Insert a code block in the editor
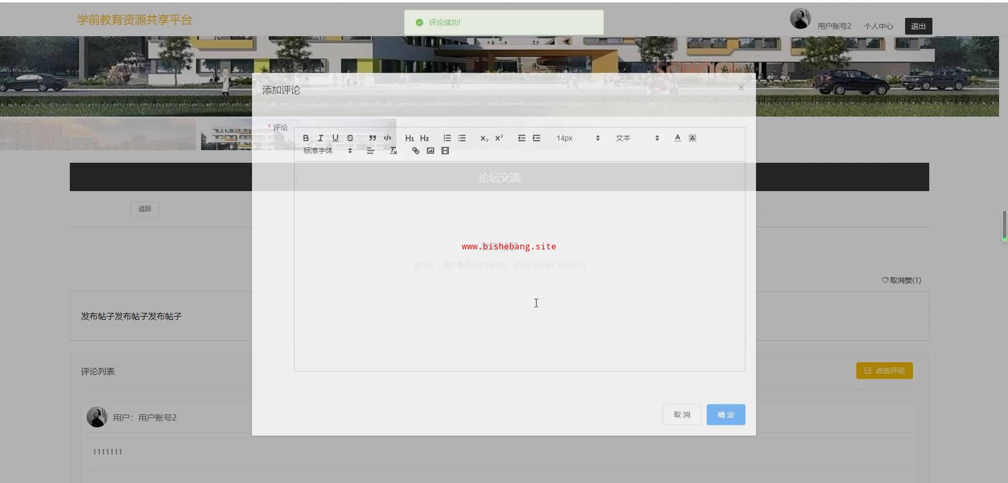The image size is (1008, 483). tap(387, 138)
